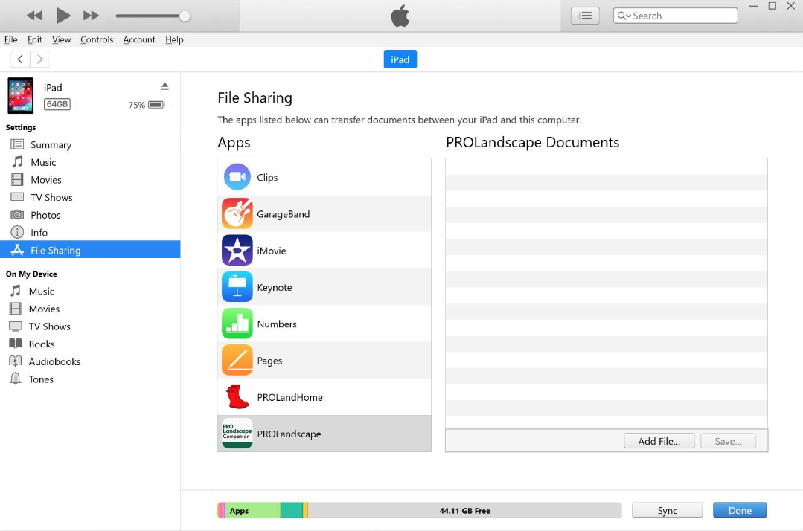Open the Controls menu
Viewport: 803px width, 531px height.
pyautogui.click(x=97, y=39)
